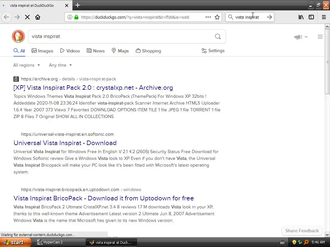Click the vertical scrollbar thumb
Viewport: 330px width, 247px height.
click(x=327, y=62)
